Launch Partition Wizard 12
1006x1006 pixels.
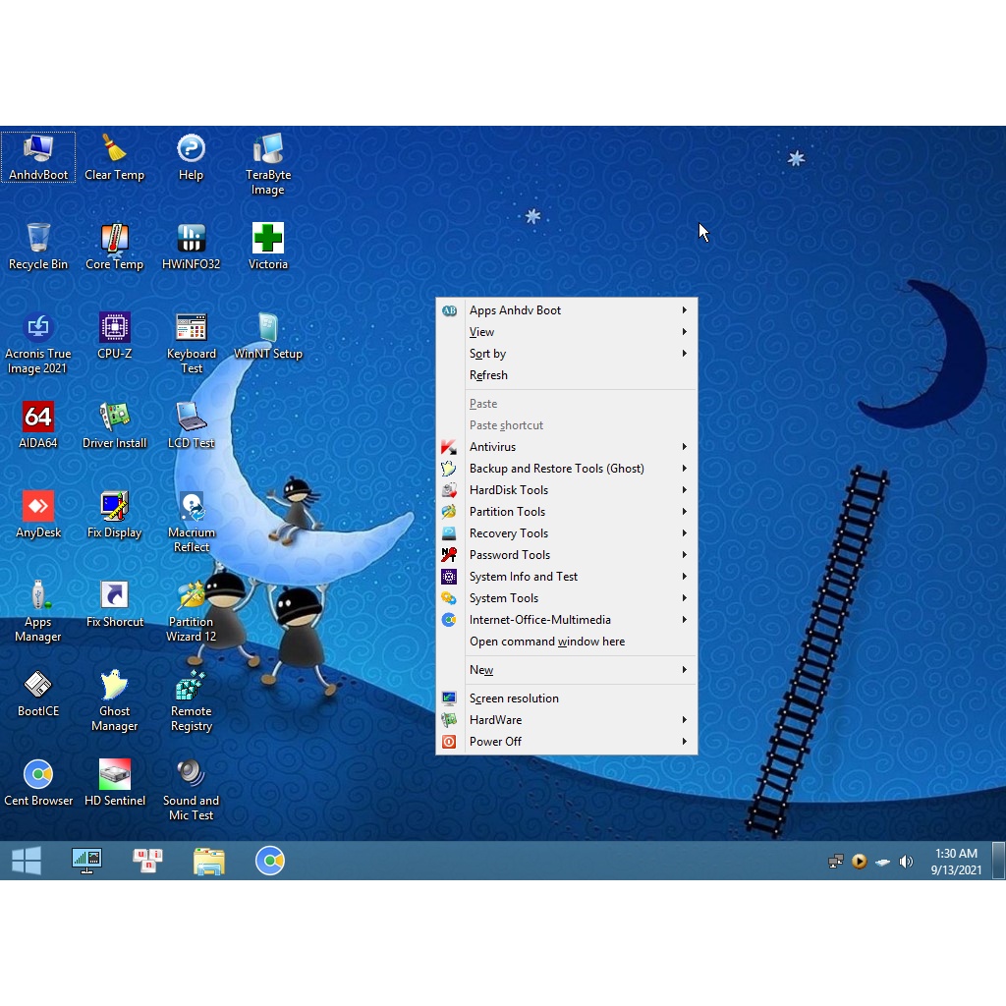191,611
